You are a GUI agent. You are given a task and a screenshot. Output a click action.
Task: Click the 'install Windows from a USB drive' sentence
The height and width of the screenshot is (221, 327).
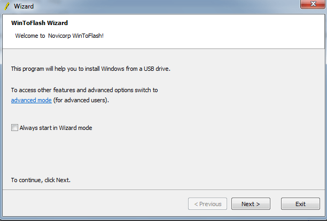[x=91, y=69]
